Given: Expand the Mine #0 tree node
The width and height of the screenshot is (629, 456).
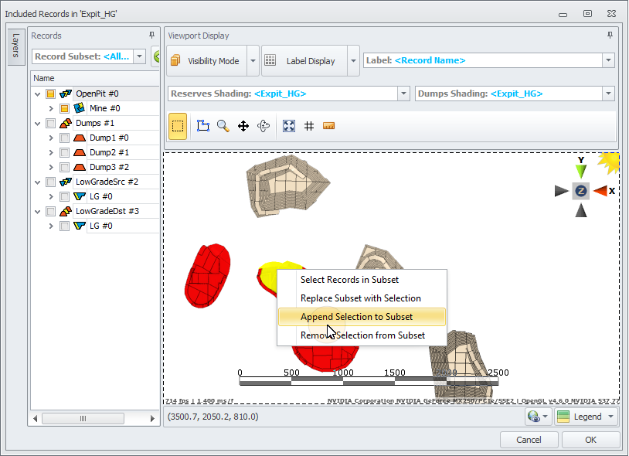Looking at the screenshot, I should pos(51,108).
